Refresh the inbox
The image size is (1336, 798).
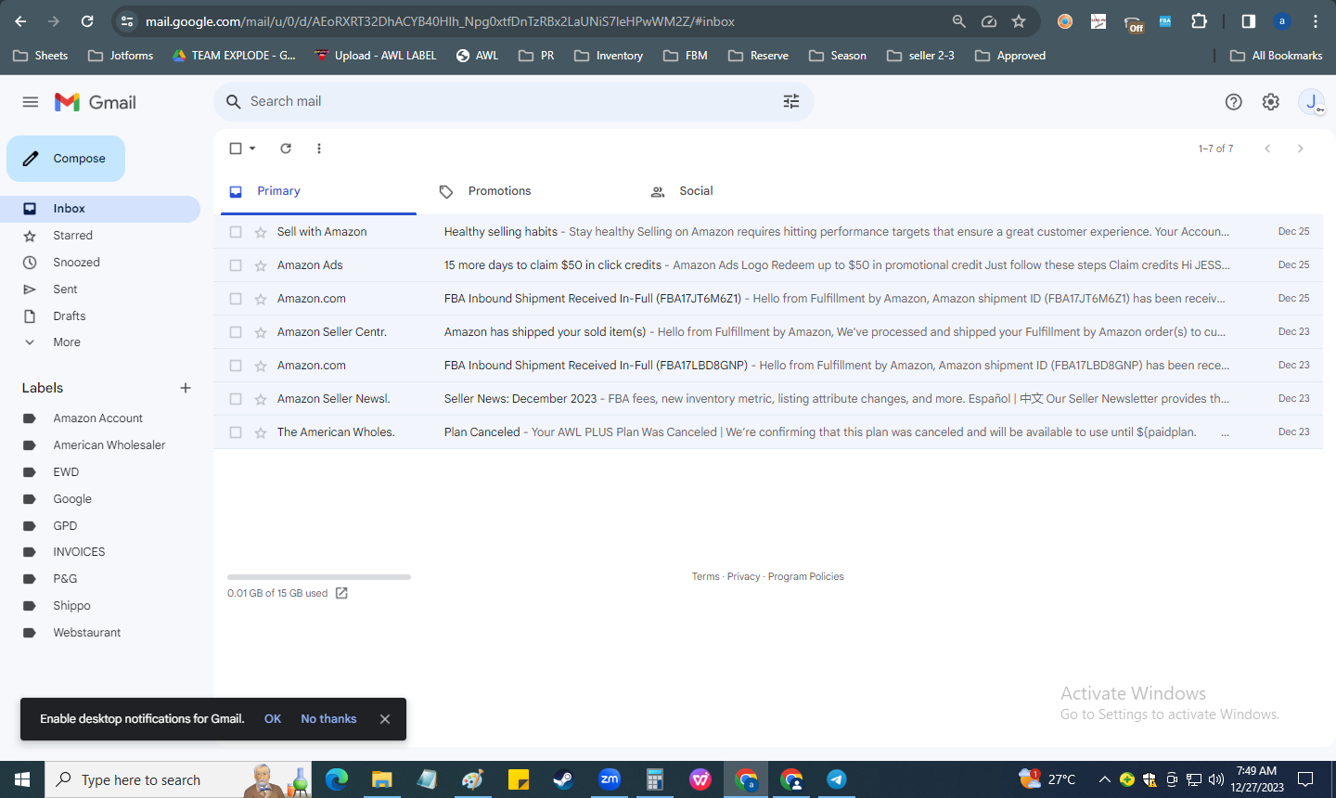(x=286, y=148)
